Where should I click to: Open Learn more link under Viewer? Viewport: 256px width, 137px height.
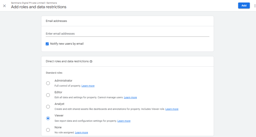(x=124, y=121)
